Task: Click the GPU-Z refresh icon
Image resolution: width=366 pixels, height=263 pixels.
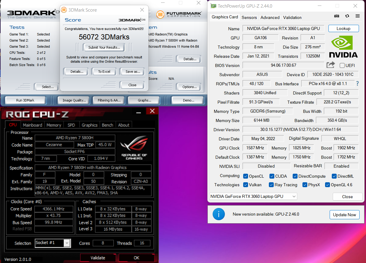Action: [347, 16]
